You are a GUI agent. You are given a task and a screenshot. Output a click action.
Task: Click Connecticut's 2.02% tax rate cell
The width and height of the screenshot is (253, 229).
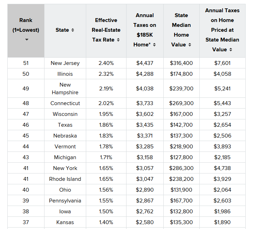(106, 103)
